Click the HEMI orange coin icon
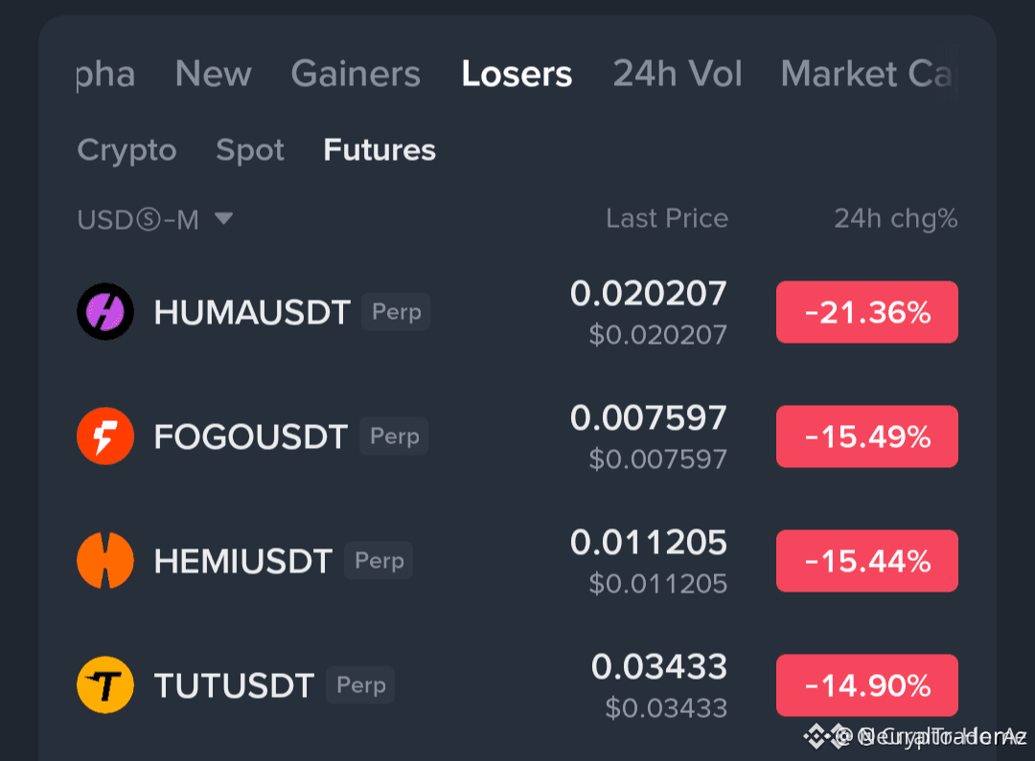1035x761 pixels. [105, 561]
